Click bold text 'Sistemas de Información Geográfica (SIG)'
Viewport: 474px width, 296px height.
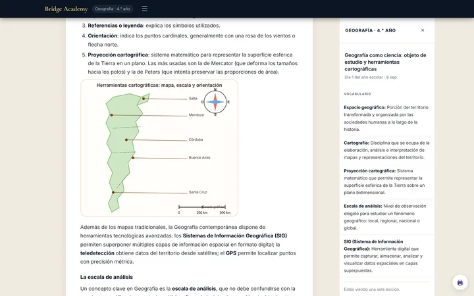point(235,235)
